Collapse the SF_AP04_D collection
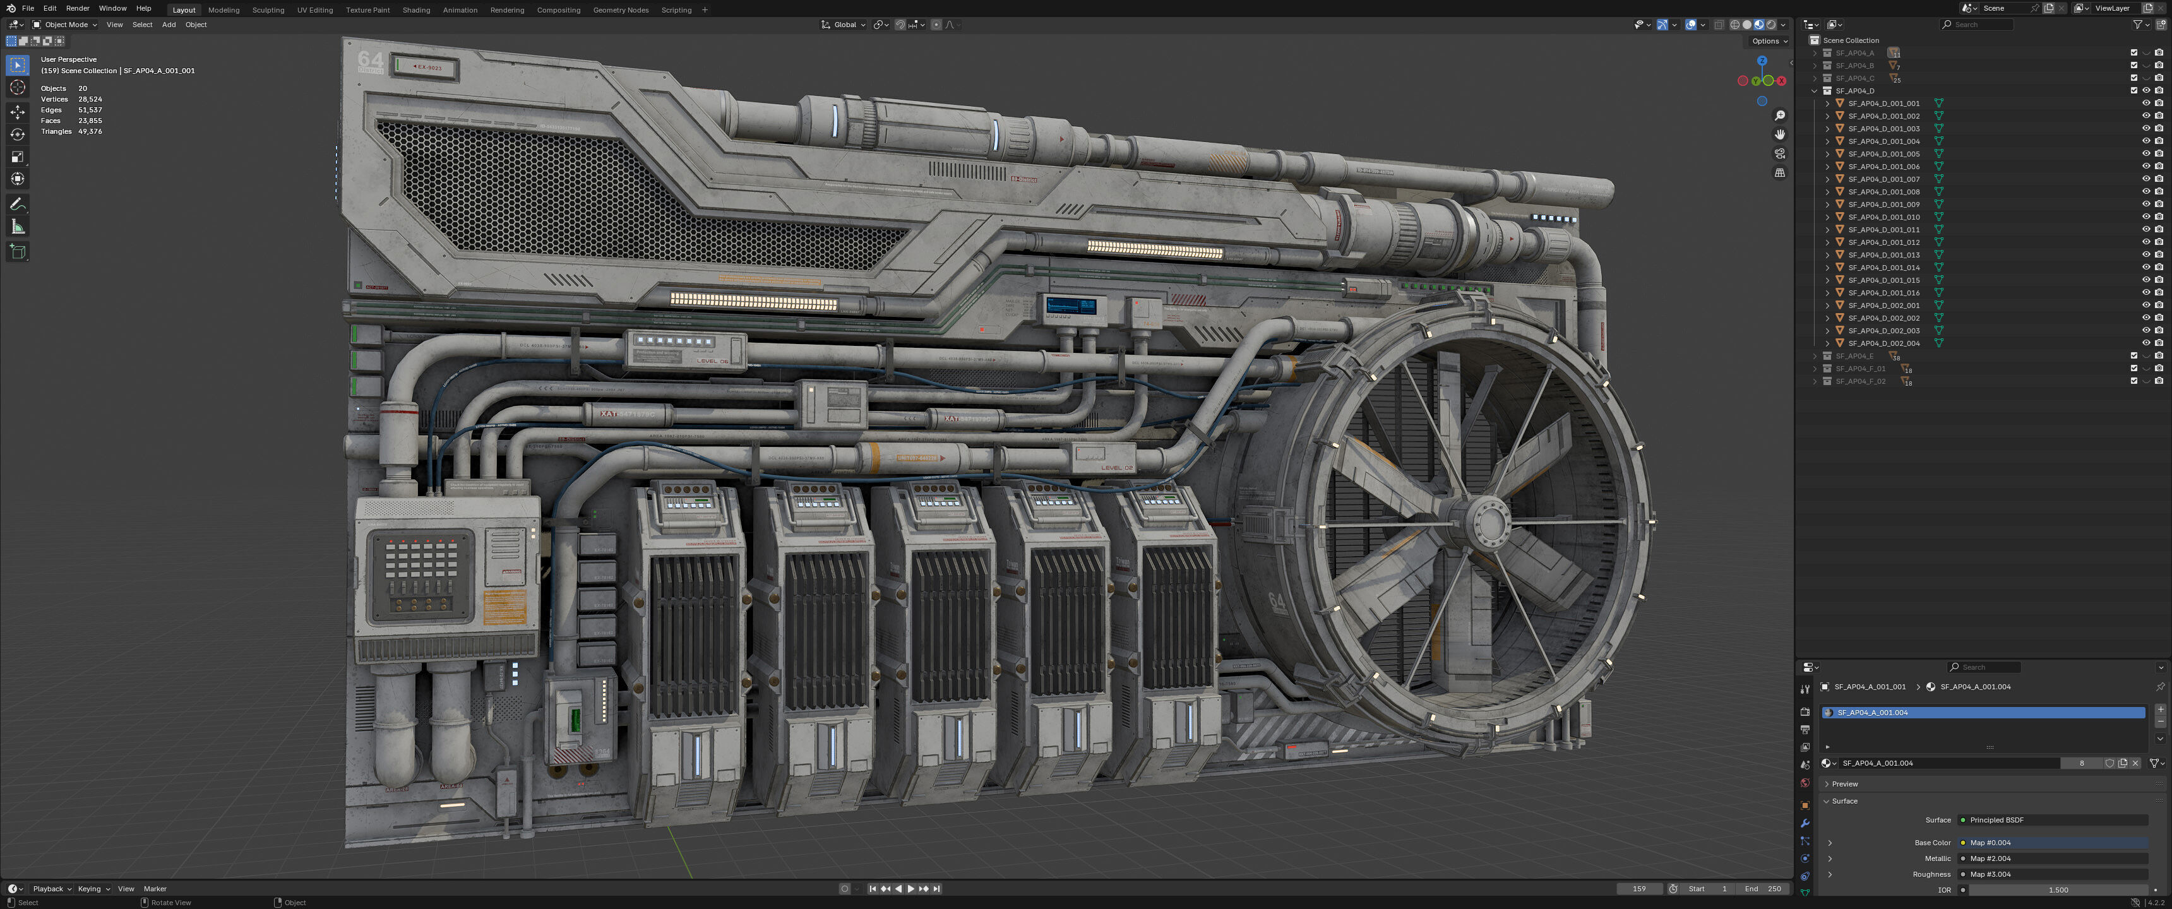Viewport: 2172px width, 909px height. pos(1815,90)
